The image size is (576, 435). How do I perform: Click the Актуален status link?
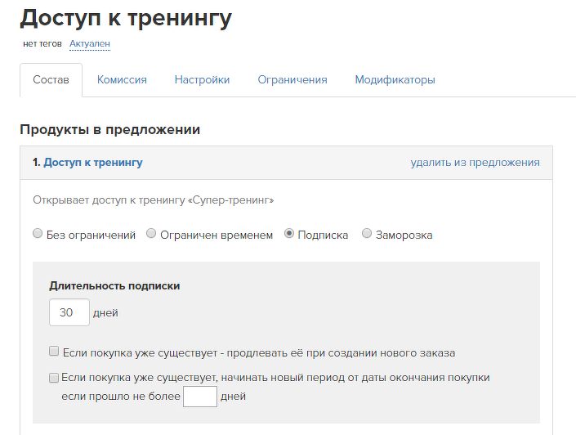[x=90, y=43]
